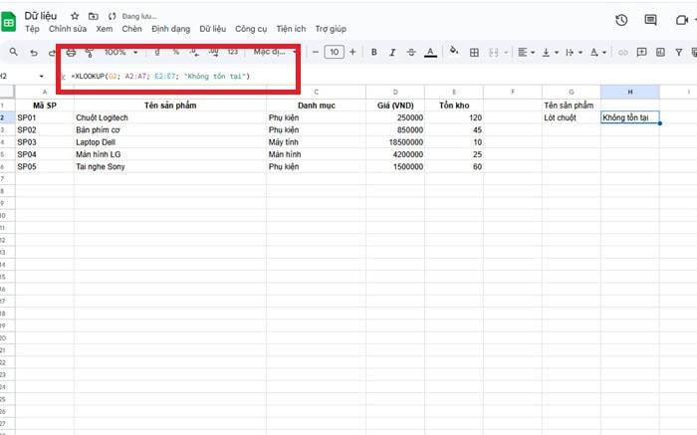The width and height of the screenshot is (697, 435).
Task: Select cell 18500000
Action: pos(395,142)
